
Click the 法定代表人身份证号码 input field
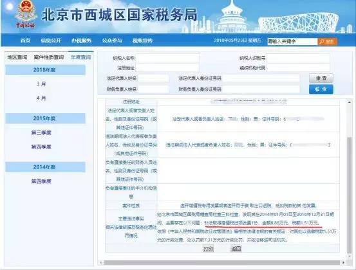click(261, 78)
